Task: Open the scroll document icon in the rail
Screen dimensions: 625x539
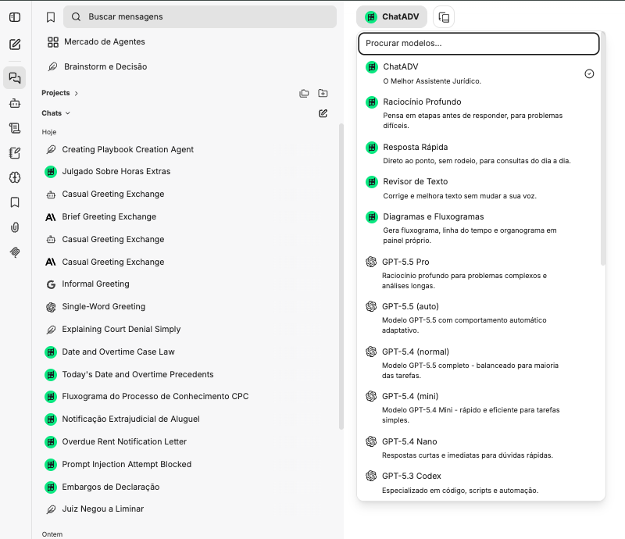Action: (x=15, y=128)
